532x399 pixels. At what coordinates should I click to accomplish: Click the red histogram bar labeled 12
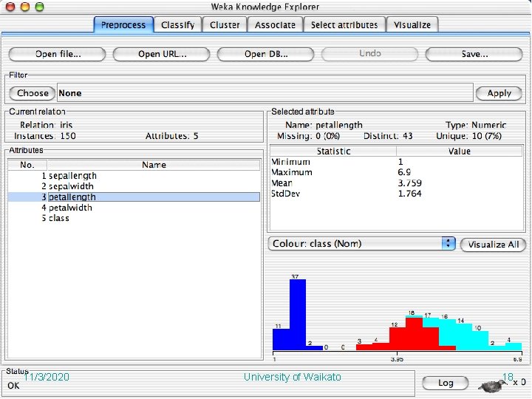pyautogui.click(x=398, y=338)
